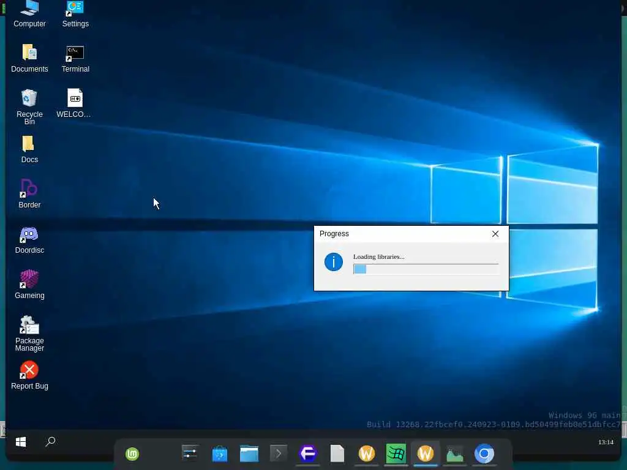The width and height of the screenshot is (627, 470).
Task: Open the green graph monitor dock icon
Action: tap(455, 454)
